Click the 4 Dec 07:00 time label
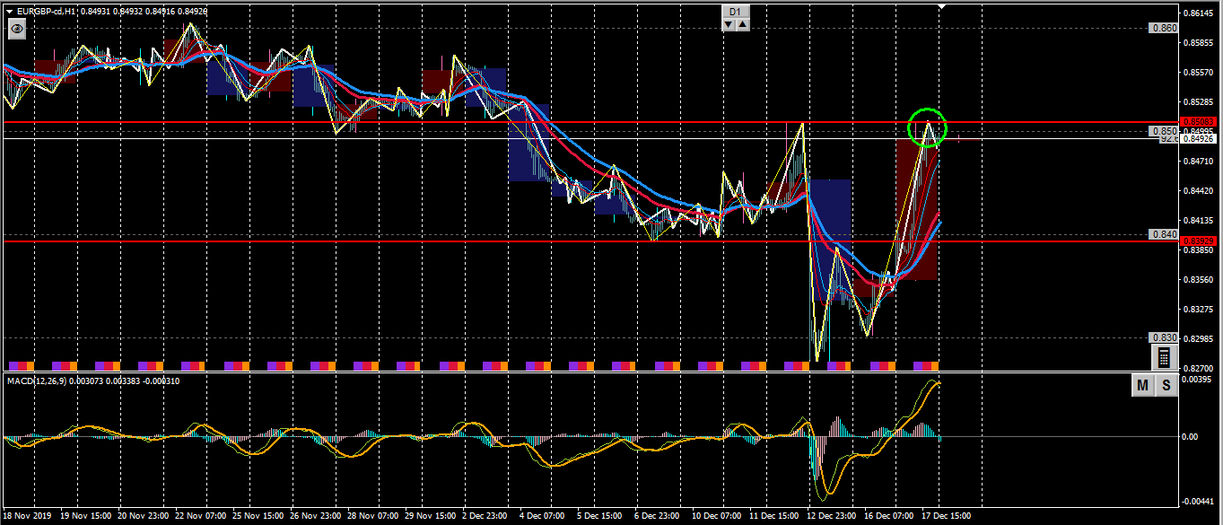Image resolution: width=1223 pixels, height=525 pixels. click(x=544, y=517)
